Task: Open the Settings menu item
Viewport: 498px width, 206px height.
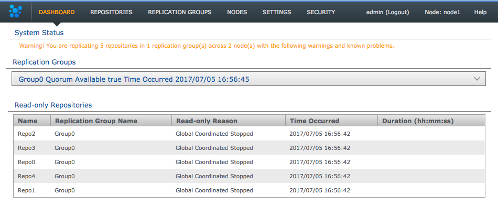Action: pyautogui.click(x=277, y=12)
